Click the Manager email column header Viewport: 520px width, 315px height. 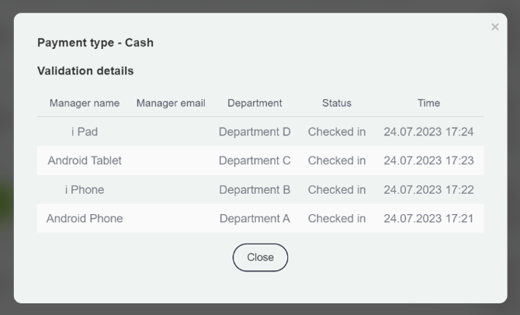pyautogui.click(x=171, y=103)
